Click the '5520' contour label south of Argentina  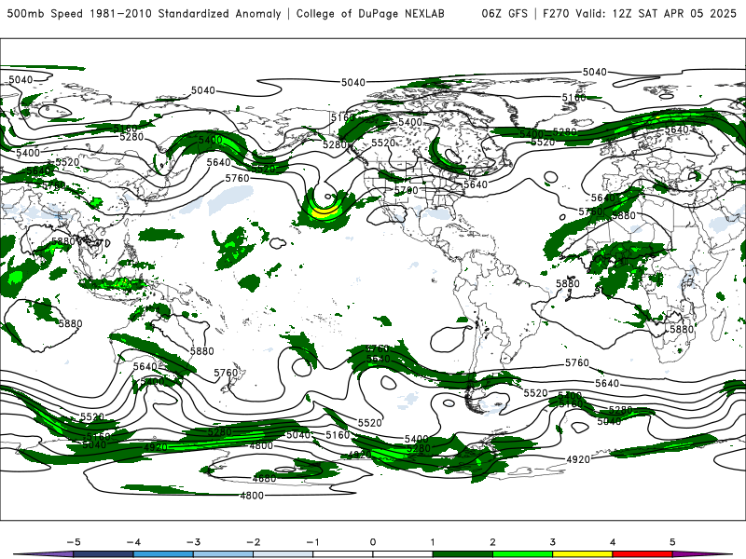click(x=535, y=393)
